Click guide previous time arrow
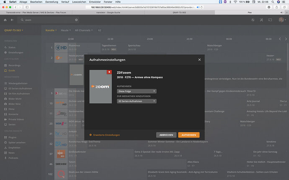 [x=280, y=39]
